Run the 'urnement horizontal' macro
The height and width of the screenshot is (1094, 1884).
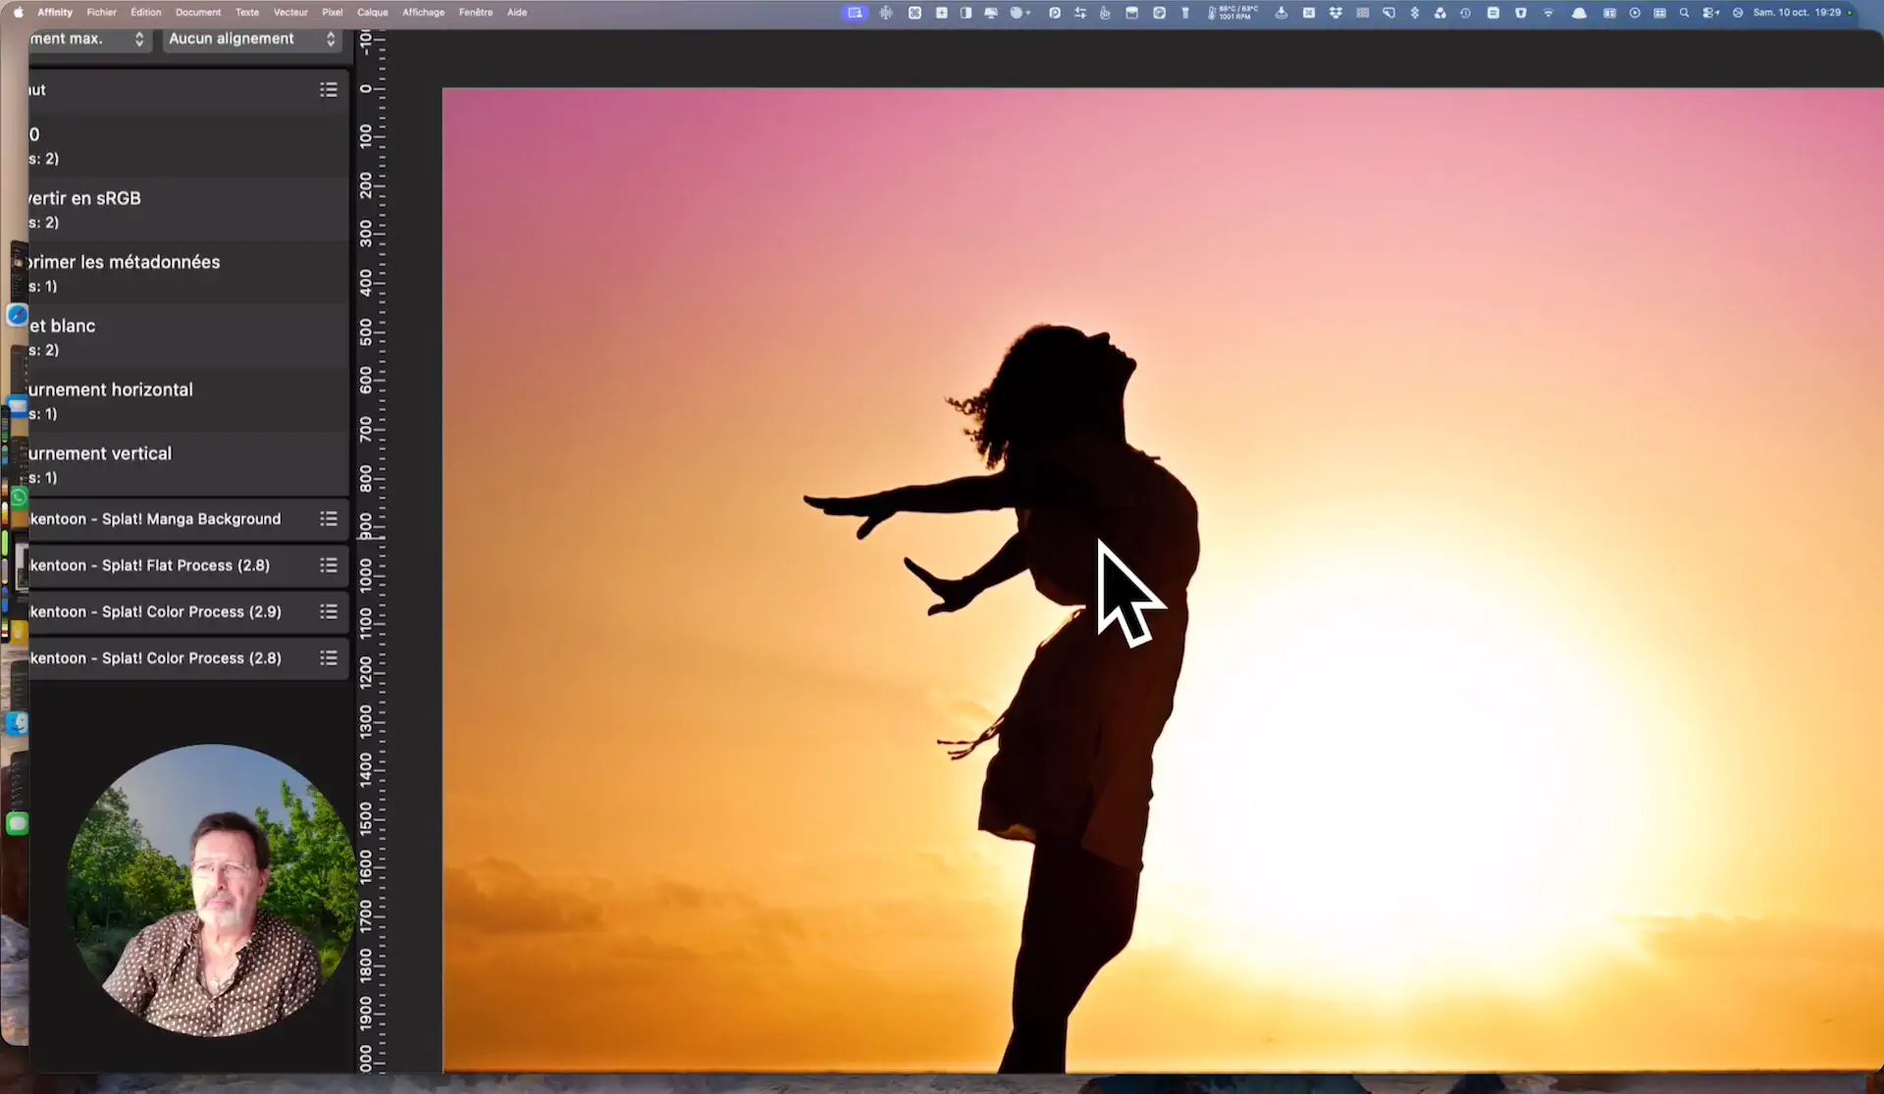click(187, 400)
